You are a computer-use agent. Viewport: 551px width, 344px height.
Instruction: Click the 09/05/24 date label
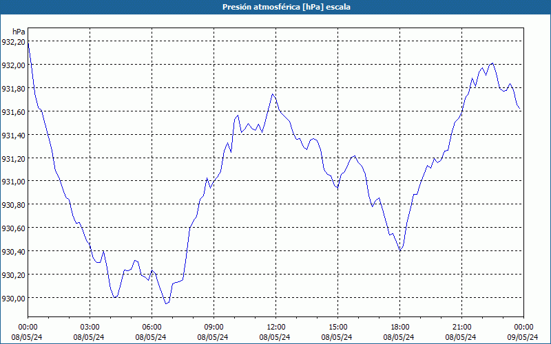(x=523, y=337)
